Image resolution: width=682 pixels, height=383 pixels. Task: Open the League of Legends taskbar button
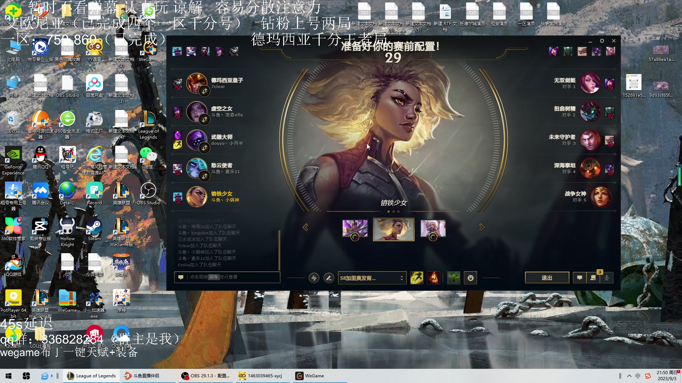click(x=91, y=376)
